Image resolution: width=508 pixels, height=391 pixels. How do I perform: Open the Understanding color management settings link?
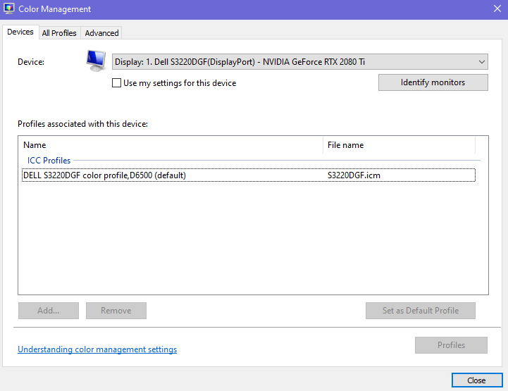tap(97, 349)
